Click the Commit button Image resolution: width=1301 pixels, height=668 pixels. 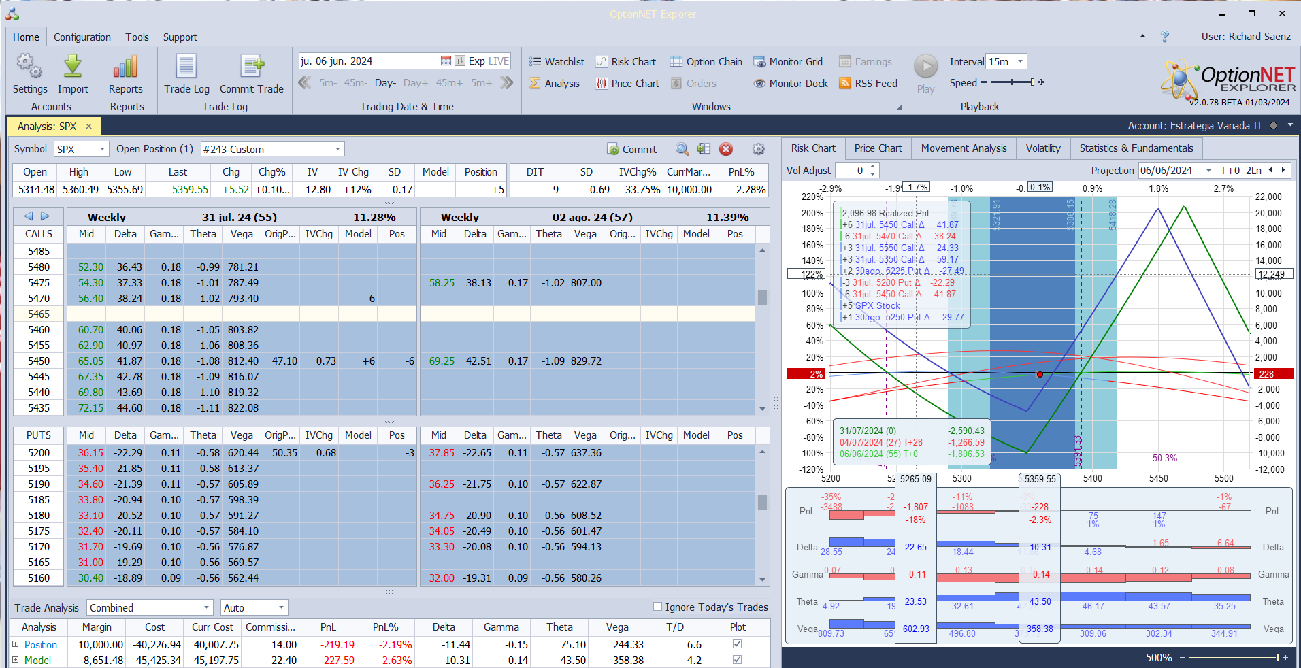point(632,149)
